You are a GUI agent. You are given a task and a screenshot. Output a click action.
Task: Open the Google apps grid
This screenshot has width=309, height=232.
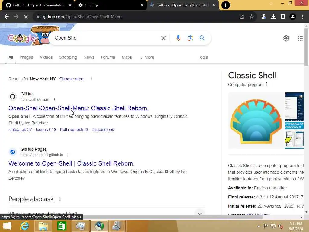[x=300, y=38]
